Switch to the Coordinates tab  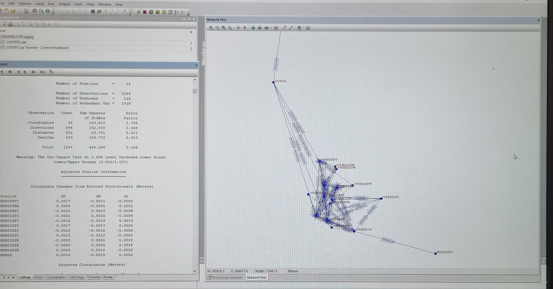click(56, 277)
